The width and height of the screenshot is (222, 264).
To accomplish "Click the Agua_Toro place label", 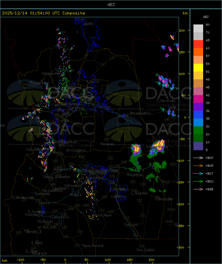I will 62,169.
